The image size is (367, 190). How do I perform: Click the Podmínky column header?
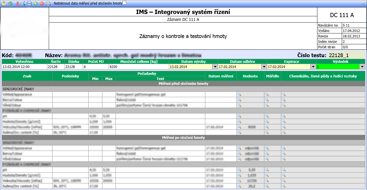pos(70,76)
